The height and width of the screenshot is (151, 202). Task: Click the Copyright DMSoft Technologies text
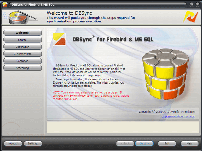(167, 112)
